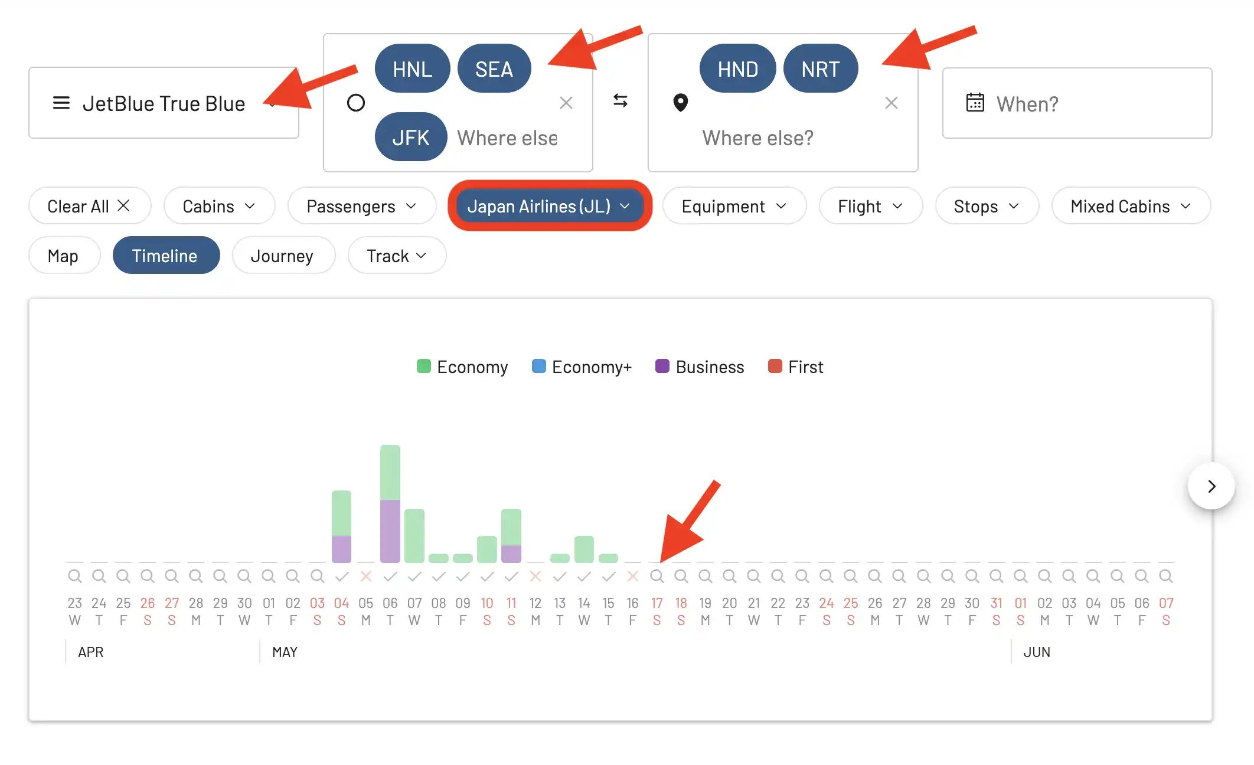
Task: Clear the origin airports with the X
Action: pyautogui.click(x=566, y=103)
